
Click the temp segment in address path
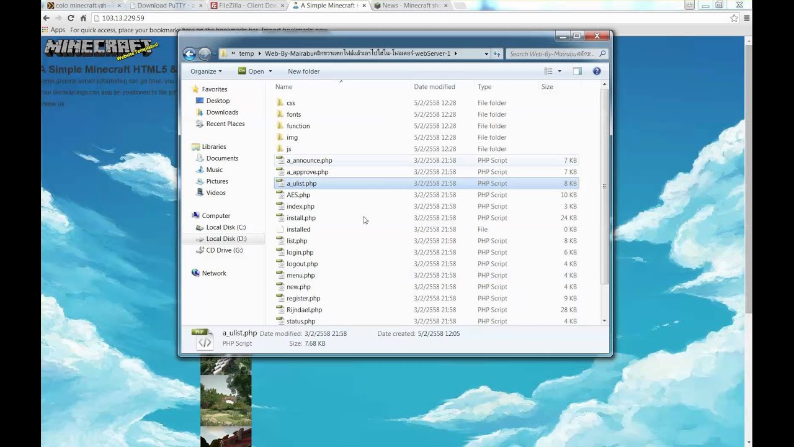point(246,54)
